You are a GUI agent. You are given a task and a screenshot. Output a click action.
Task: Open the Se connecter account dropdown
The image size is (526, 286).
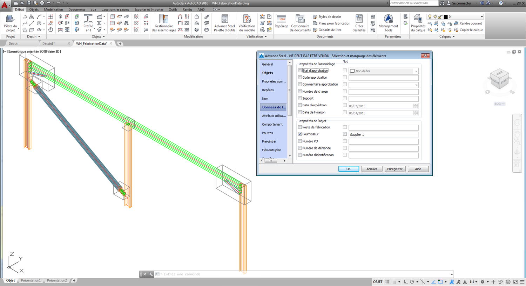tap(461, 3)
